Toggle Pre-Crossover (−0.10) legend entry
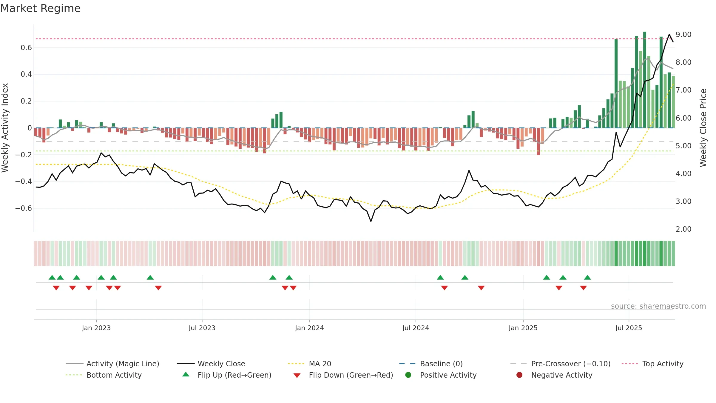Screen dimensions: 716x403 pyautogui.click(x=560, y=364)
